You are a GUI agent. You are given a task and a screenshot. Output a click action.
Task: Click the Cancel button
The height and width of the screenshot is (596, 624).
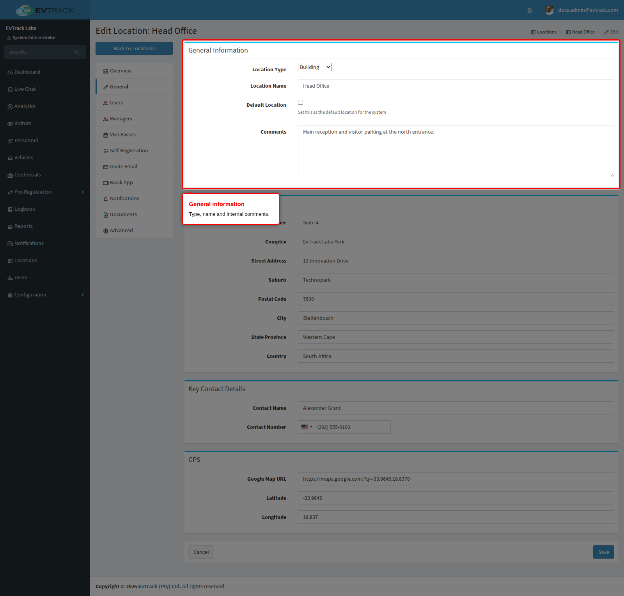[201, 552]
